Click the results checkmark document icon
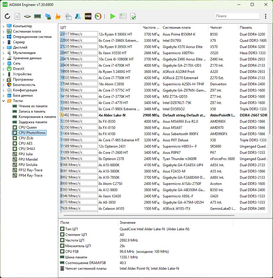This screenshot has height=278, width=273. point(133,16)
